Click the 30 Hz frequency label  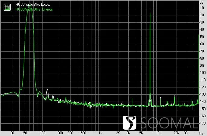coord(12,133)
